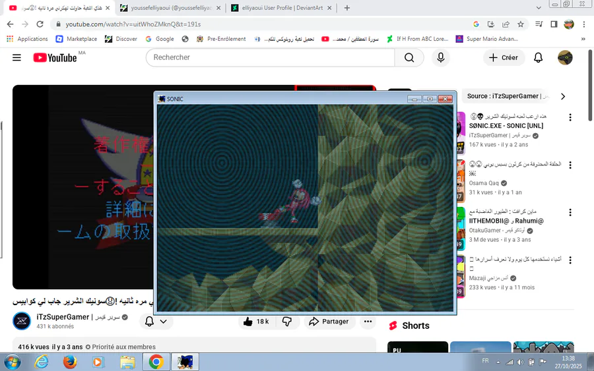Image resolution: width=594 pixels, height=371 pixels.
Task: Focus the Rechercher search field
Action: coord(270,57)
